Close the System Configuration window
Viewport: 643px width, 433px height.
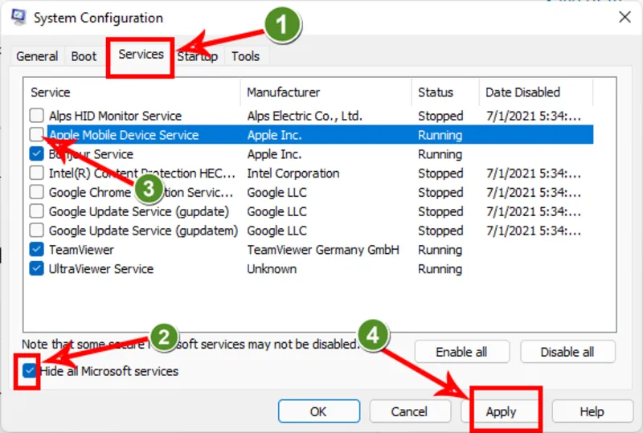coord(624,18)
